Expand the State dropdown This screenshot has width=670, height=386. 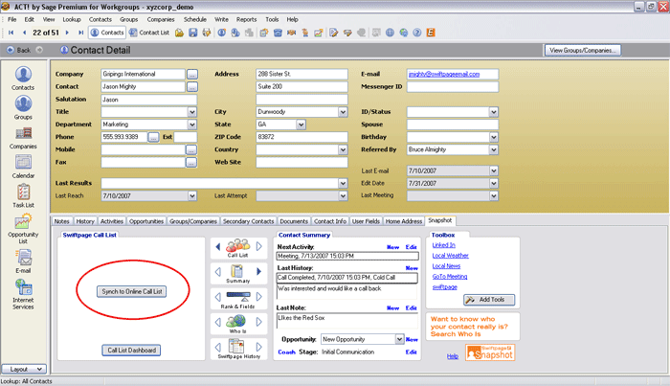click(x=301, y=125)
